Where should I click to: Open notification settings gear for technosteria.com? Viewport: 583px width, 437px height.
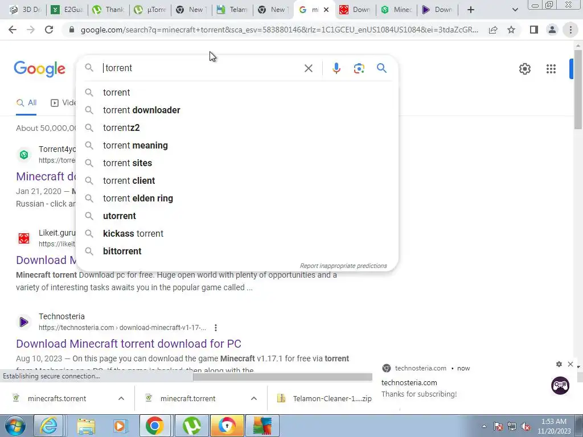click(559, 364)
